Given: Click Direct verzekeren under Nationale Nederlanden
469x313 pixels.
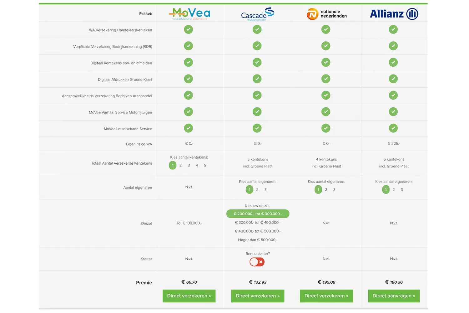Looking at the screenshot, I should tap(326, 296).
